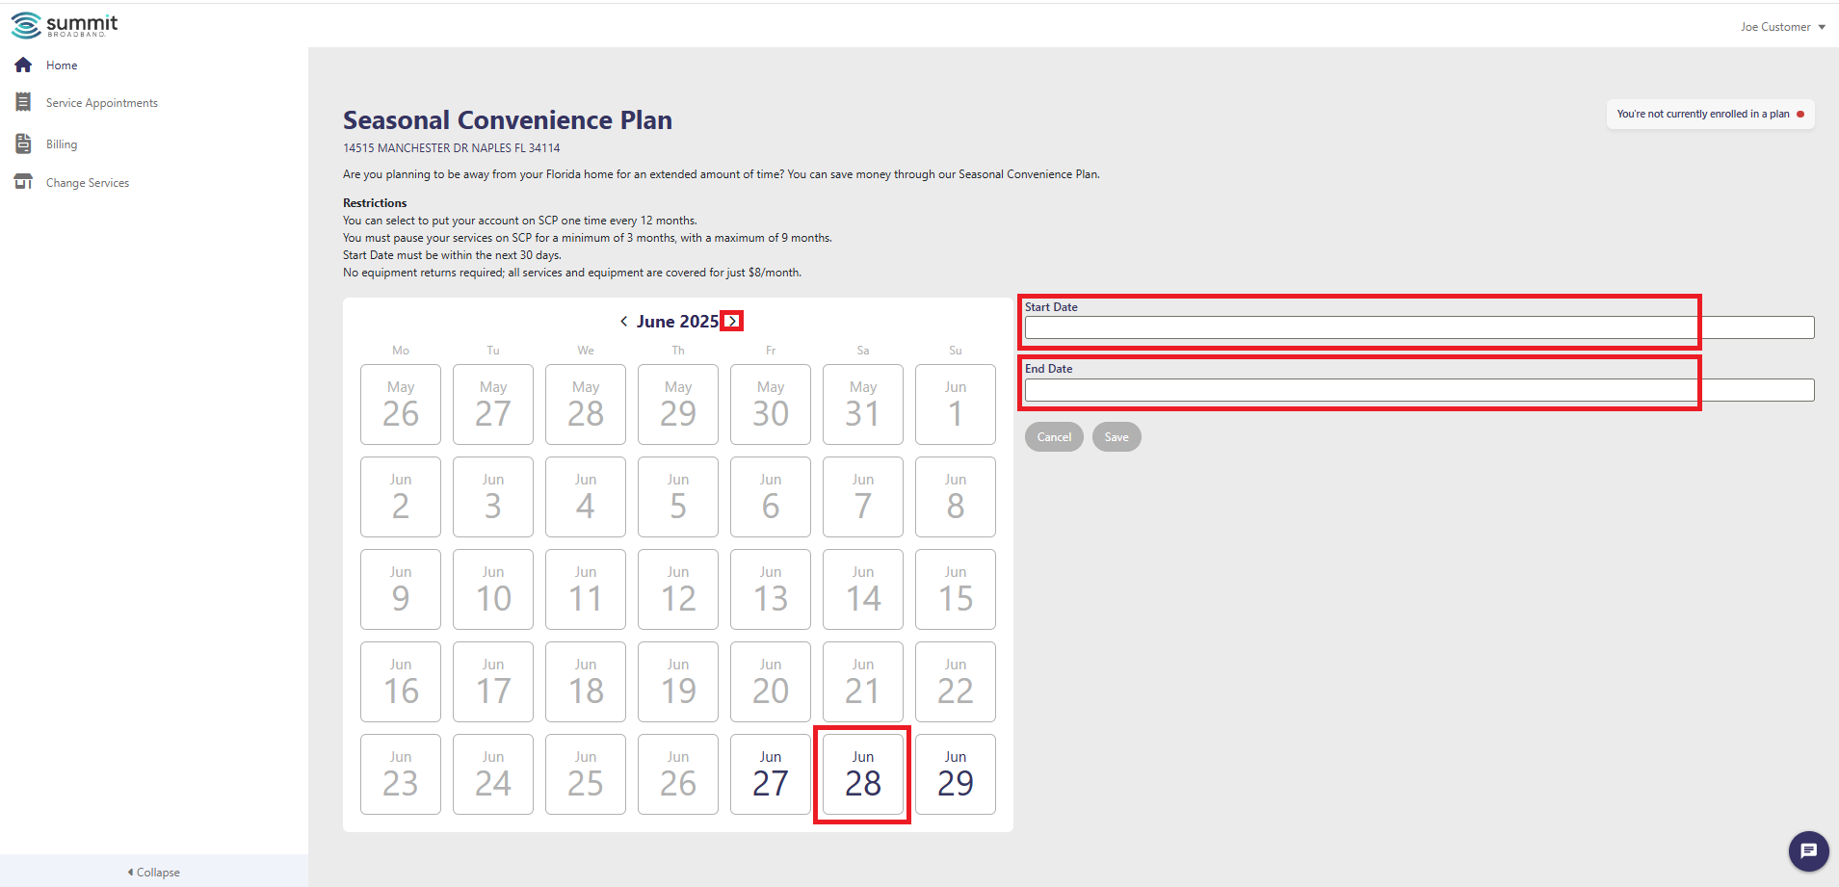The height and width of the screenshot is (887, 1839).
Task: Click the Summit Broadband logo
Action: click(x=65, y=25)
